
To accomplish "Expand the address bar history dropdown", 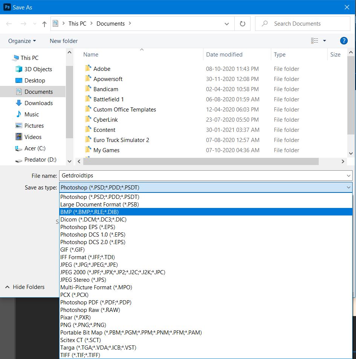I will tap(227, 24).
